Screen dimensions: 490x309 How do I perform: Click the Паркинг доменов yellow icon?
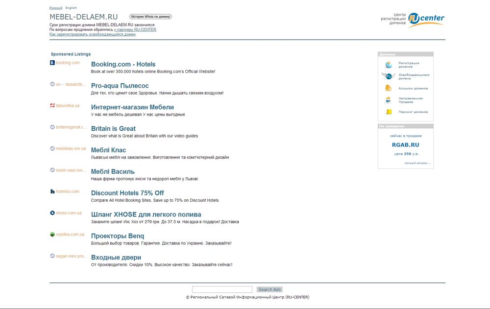[x=389, y=112]
